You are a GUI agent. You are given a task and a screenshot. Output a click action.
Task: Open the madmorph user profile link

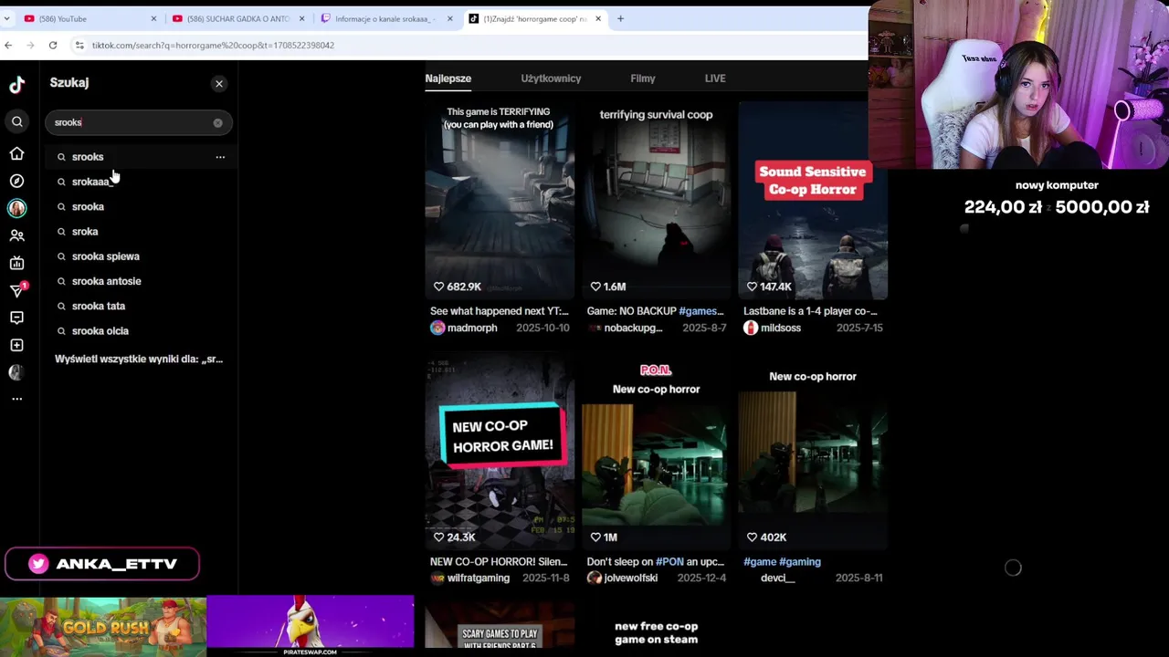463,328
